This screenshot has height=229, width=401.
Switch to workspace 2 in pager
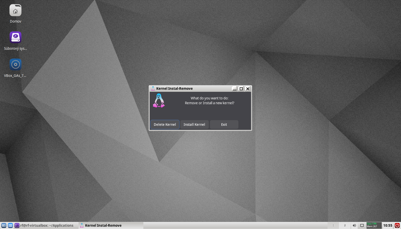(x=345, y=225)
